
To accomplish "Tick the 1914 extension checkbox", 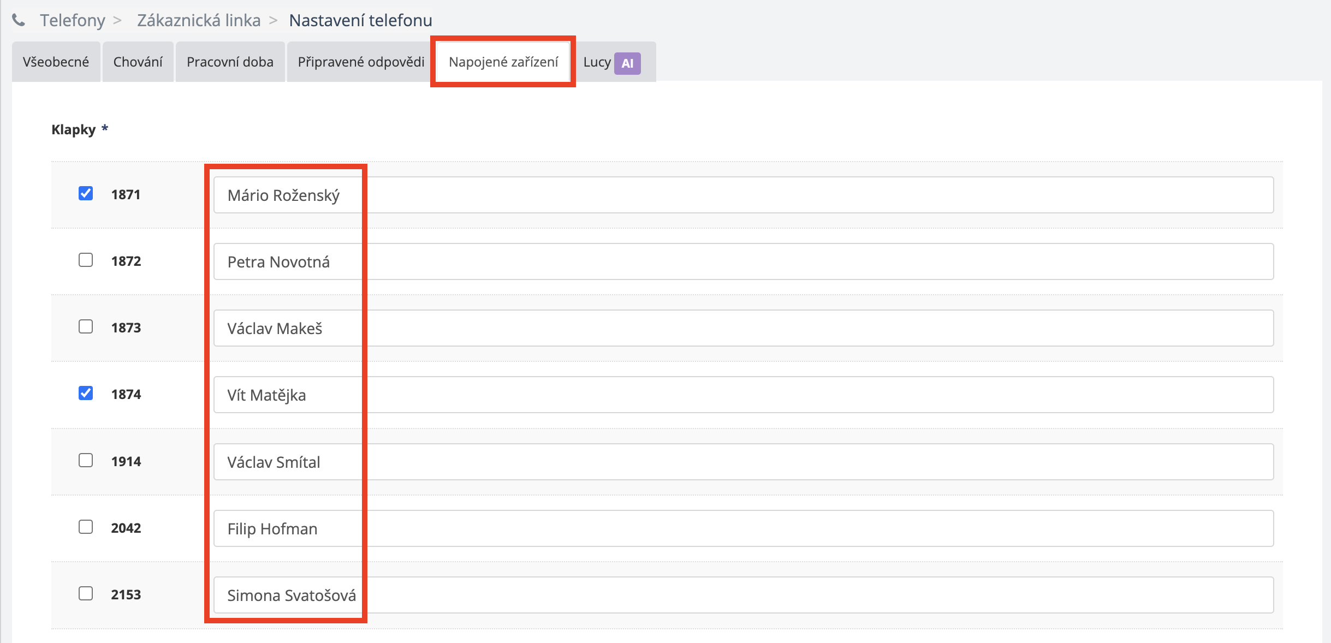I will (x=86, y=460).
